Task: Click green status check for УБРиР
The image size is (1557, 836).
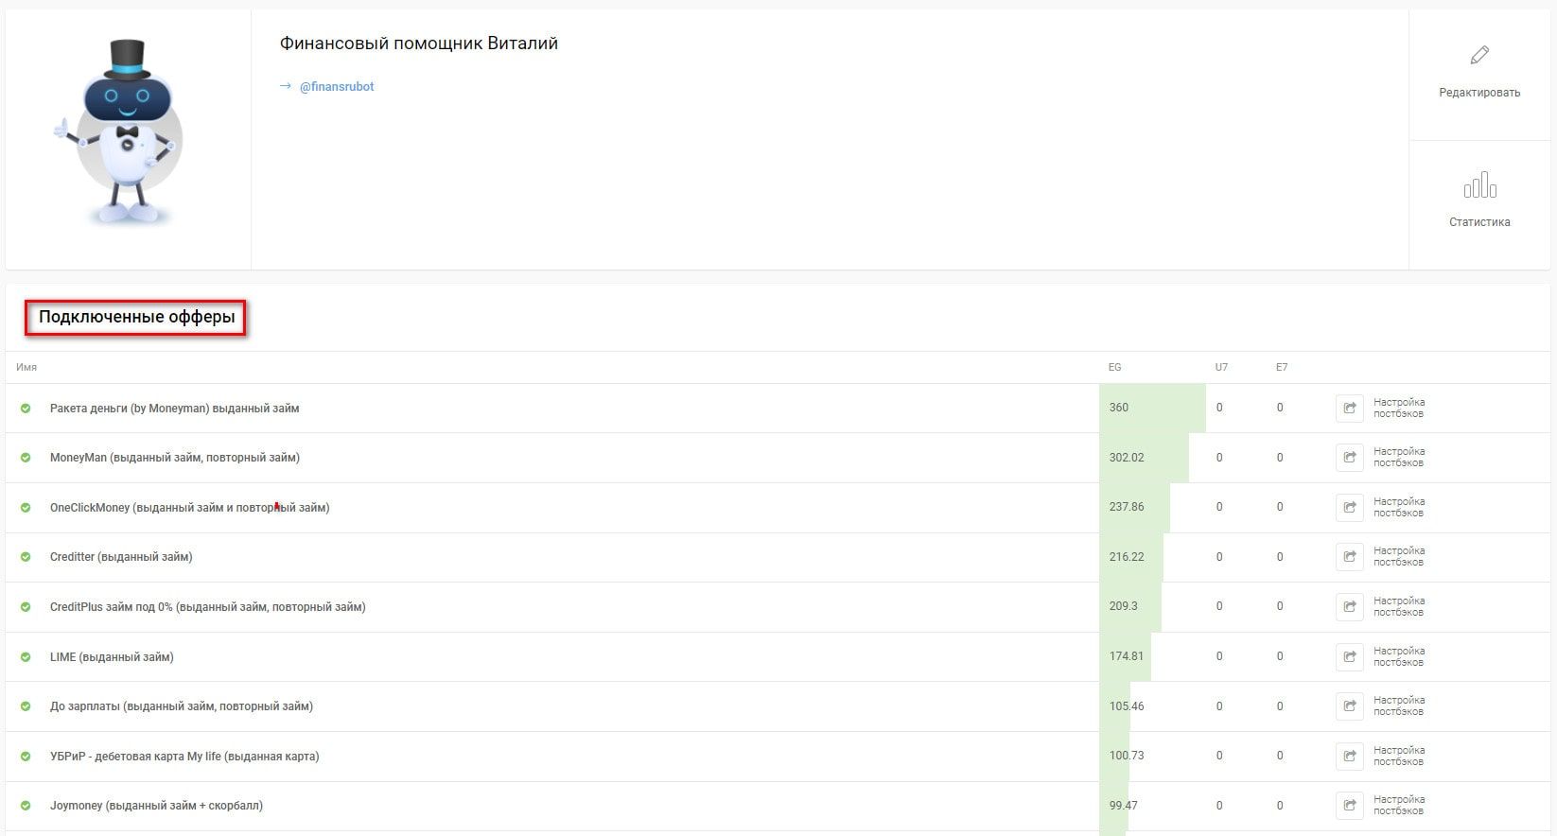Action: point(26,757)
